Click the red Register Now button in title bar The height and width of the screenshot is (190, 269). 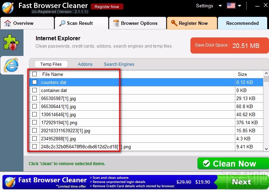click(x=107, y=7)
